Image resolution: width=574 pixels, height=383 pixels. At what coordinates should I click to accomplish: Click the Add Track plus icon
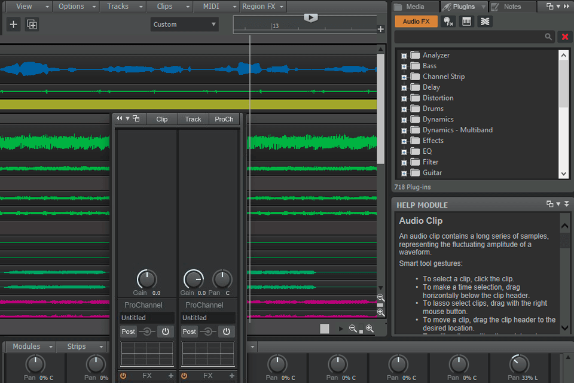pyautogui.click(x=14, y=25)
